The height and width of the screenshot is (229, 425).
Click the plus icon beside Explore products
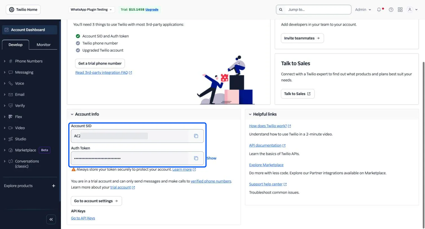(54, 186)
